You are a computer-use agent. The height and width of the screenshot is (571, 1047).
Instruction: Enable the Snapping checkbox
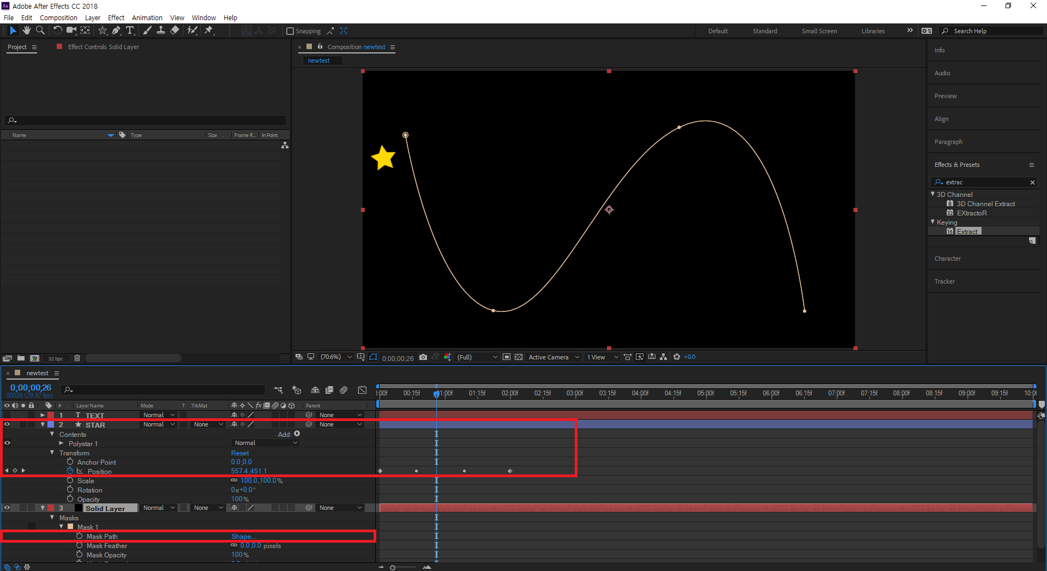tap(290, 31)
